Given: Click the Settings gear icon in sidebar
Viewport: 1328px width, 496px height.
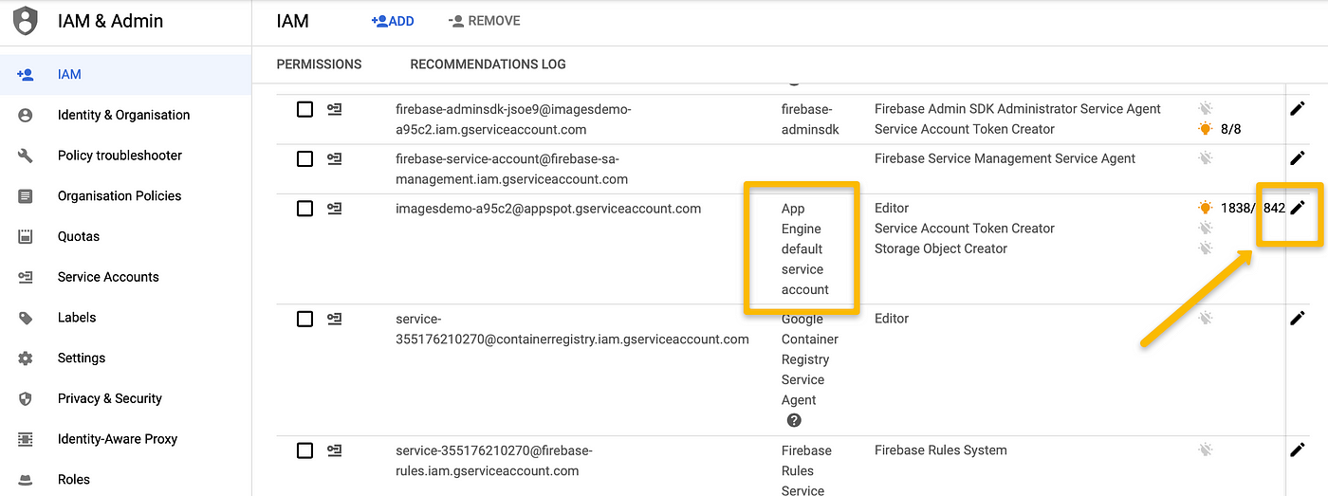Looking at the screenshot, I should tap(26, 358).
